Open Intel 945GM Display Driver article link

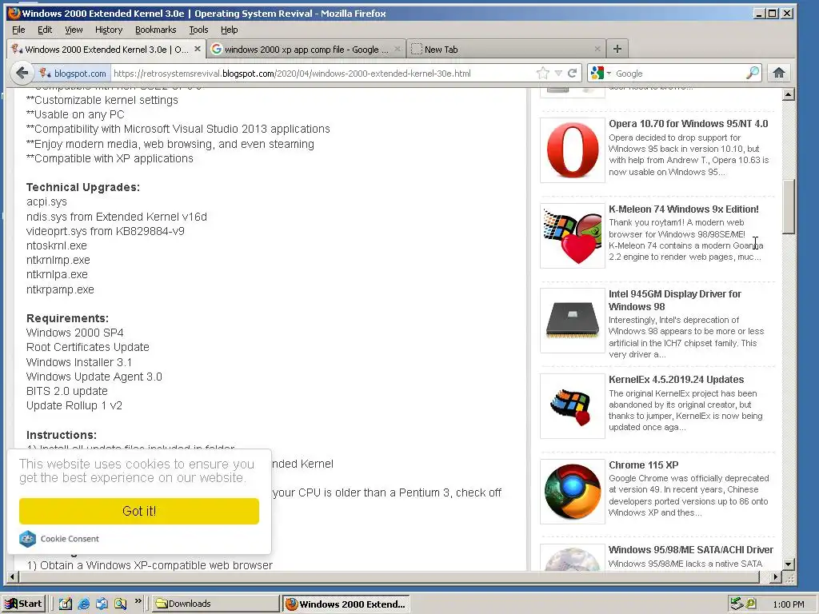(x=675, y=301)
